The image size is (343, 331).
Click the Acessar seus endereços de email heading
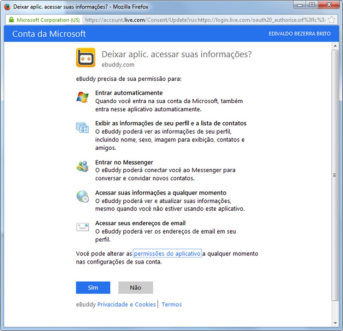[140, 223]
